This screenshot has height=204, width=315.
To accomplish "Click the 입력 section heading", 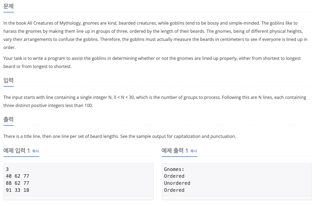I will 8,80.
